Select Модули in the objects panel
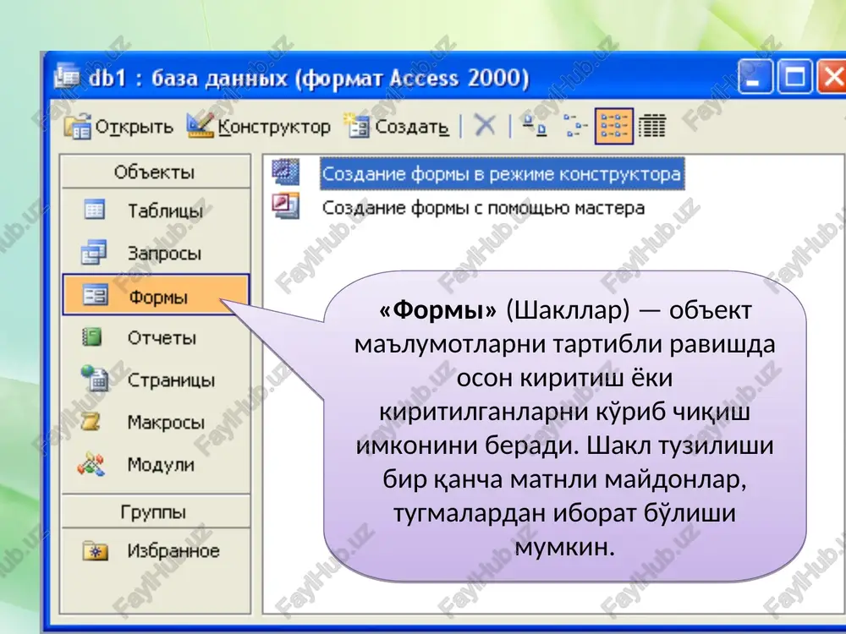Viewport: 846px width, 634px height. point(156,463)
